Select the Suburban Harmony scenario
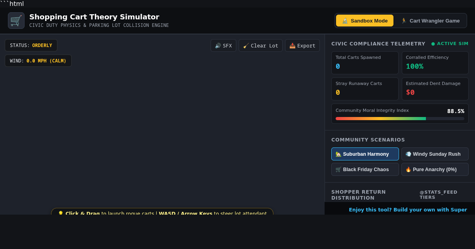 [x=365, y=154]
